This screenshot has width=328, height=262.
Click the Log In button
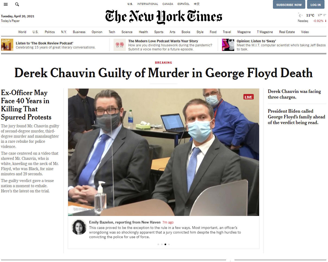tap(316, 5)
